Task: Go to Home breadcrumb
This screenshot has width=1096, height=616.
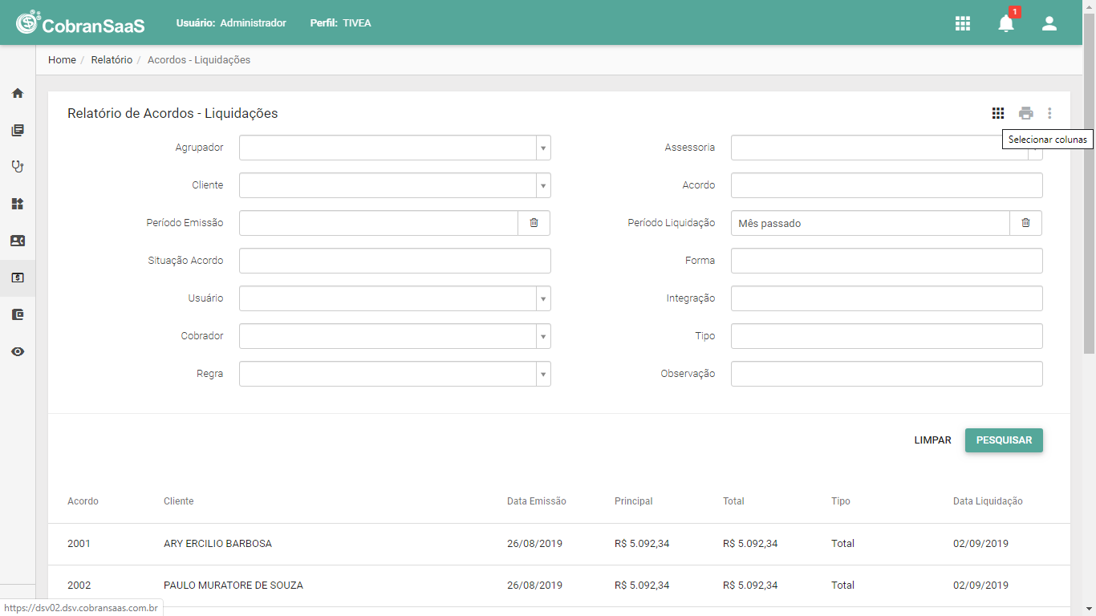Action: point(62,60)
